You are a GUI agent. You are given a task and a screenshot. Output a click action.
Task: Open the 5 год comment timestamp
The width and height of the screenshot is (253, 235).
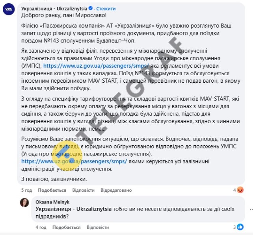point(27,190)
